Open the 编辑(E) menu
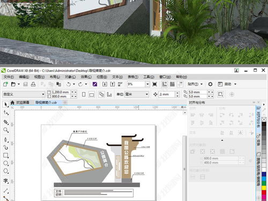This screenshot has width=268, height=201. coord(24,77)
